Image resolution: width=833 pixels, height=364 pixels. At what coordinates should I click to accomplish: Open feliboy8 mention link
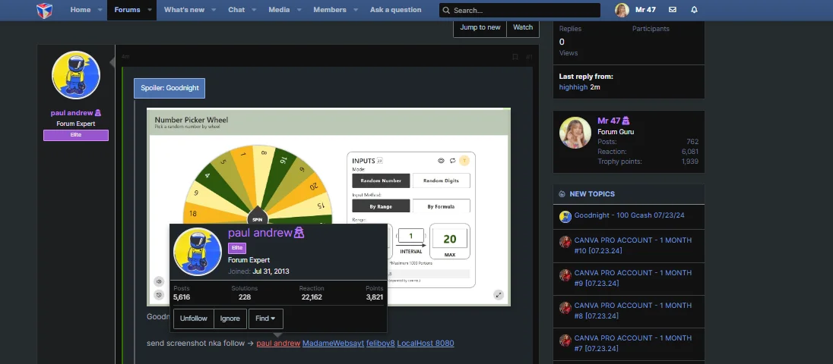tap(380, 344)
